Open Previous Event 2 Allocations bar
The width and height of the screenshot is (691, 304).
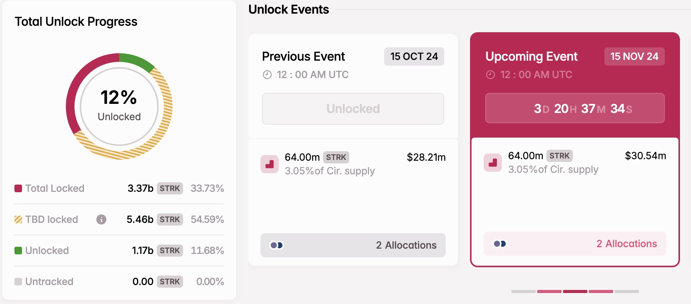coord(353,245)
